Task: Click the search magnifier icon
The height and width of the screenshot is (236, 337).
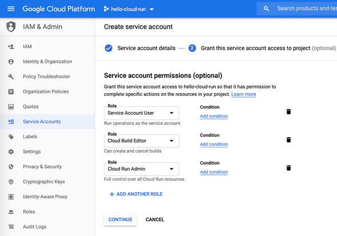Action: pyautogui.click(x=266, y=9)
